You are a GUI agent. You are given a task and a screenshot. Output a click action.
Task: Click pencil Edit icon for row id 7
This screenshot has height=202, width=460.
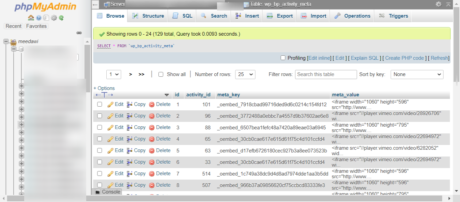[x=110, y=174]
